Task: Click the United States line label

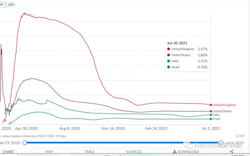Action: [x=222, y=111]
